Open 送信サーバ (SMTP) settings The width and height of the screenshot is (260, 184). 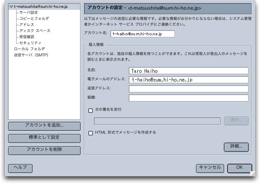pyautogui.click(x=31, y=55)
